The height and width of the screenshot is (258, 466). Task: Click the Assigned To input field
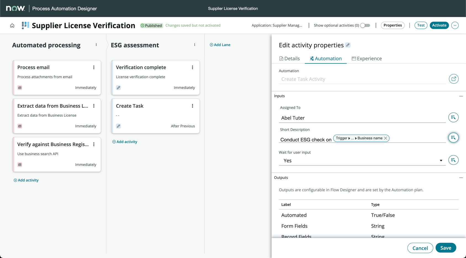pyautogui.click(x=362, y=118)
